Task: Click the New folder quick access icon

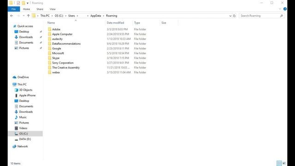Action: [24, 3]
